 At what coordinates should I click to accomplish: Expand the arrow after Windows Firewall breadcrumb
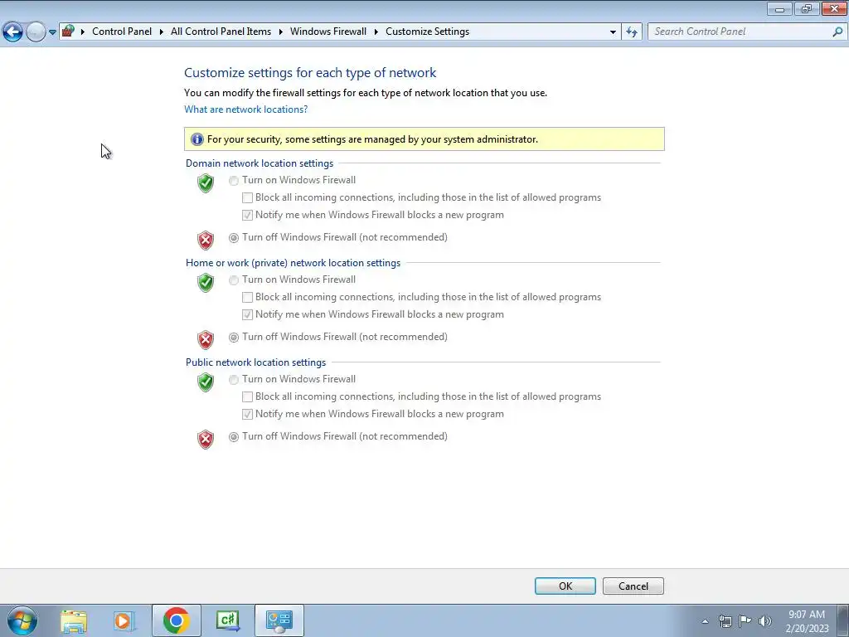click(376, 32)
